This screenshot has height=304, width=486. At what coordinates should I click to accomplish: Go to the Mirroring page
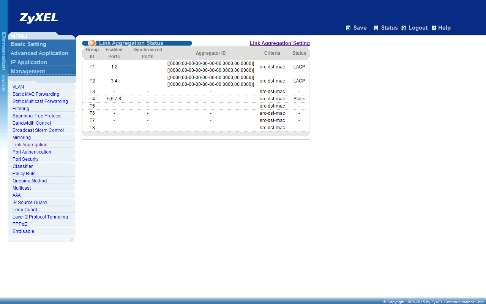tap(22, 138)
